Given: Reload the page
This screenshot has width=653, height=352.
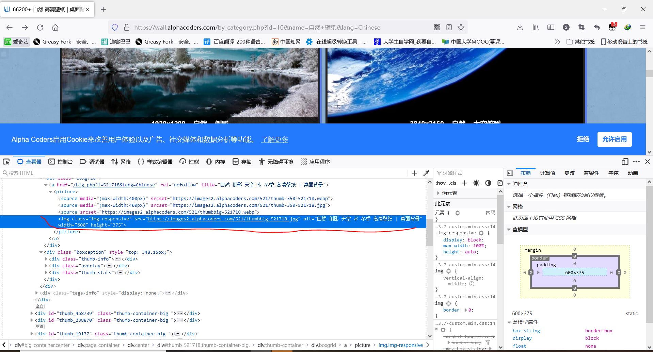Looking at the screenshot, I should 40,28.
